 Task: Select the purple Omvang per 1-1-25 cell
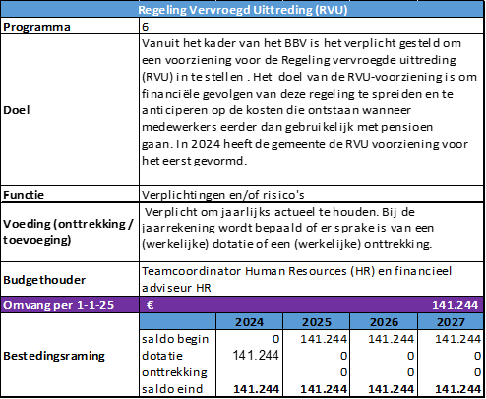(70, 305)
